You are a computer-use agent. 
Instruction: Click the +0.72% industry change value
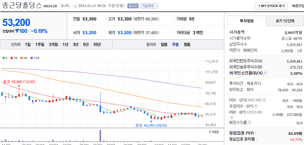[x=296, y=139]
